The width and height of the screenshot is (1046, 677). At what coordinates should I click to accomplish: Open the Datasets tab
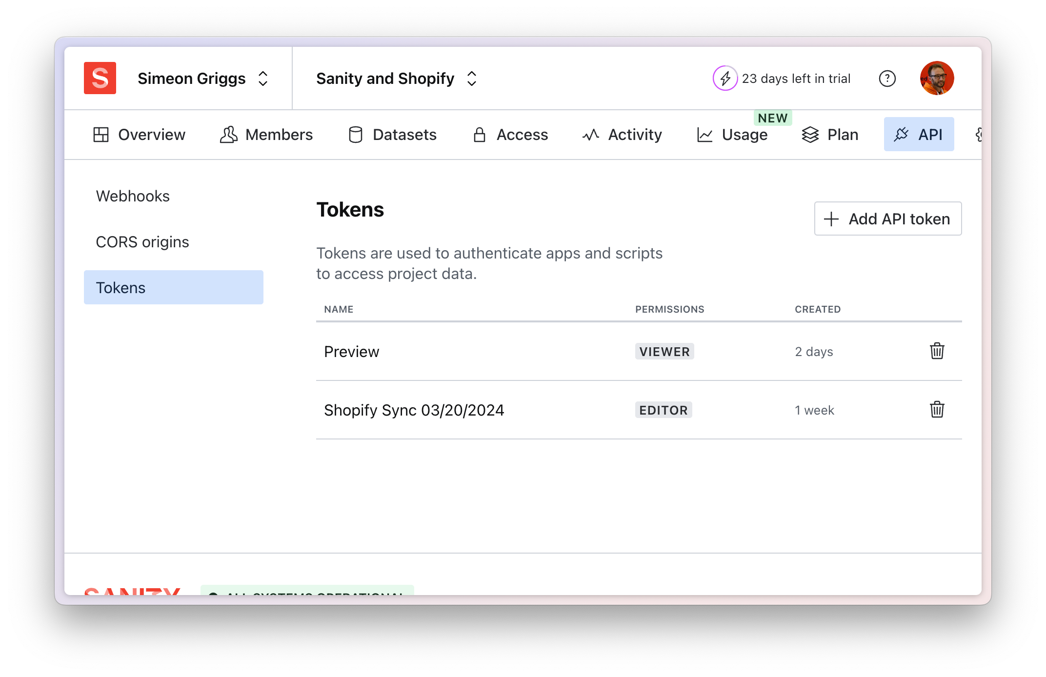tap(393, 135)
